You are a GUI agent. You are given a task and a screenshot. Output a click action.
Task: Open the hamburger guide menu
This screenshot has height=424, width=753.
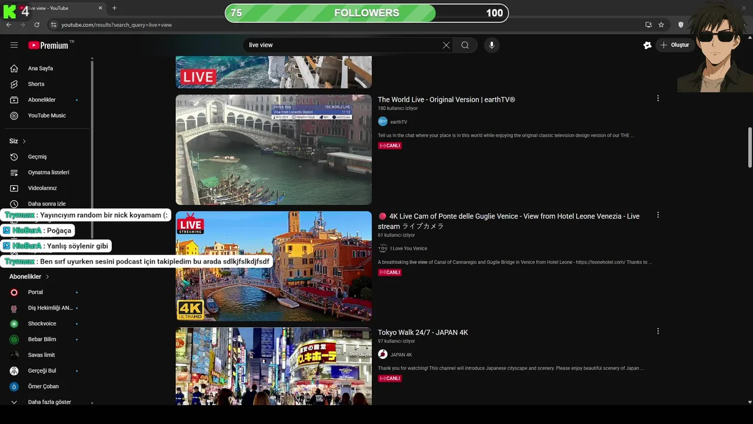(14, 45)
